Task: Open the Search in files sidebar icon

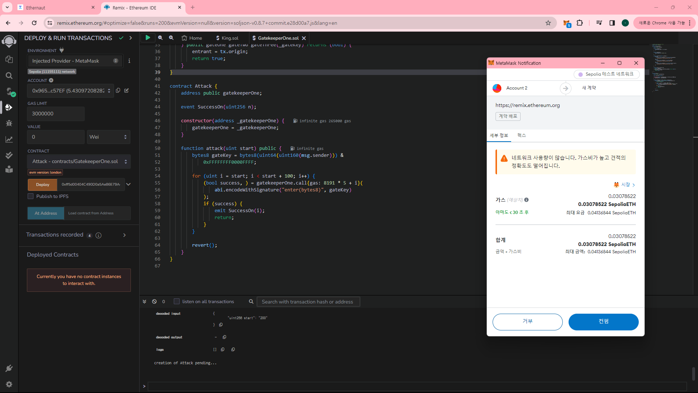Action: click(9, 75)
